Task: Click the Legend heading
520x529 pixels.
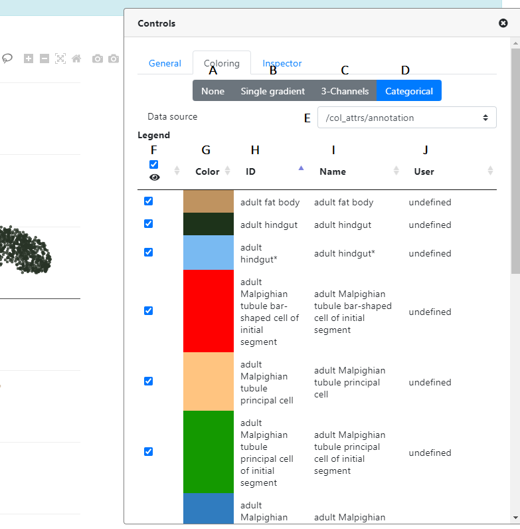Action: pos(154,135)
